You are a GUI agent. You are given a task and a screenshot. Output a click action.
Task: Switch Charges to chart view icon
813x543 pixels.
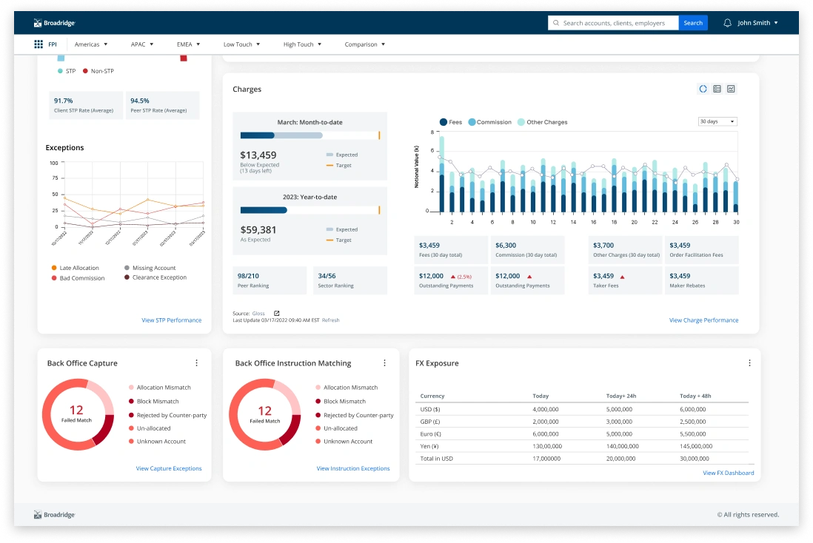pyautogui.click(x=730, y=88)
